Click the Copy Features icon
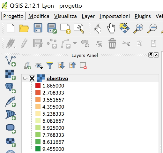 [139, 43]
